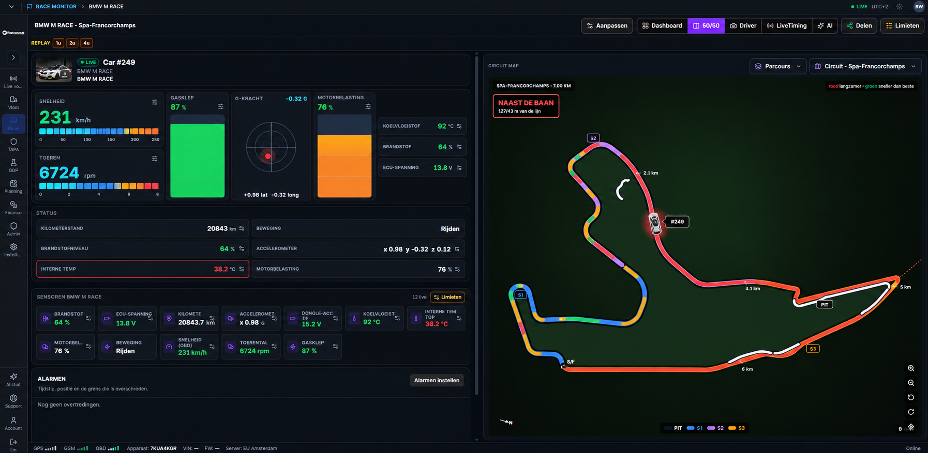Click car #249 marker on the map
This screenshot has height=453, width=928.
655,224
